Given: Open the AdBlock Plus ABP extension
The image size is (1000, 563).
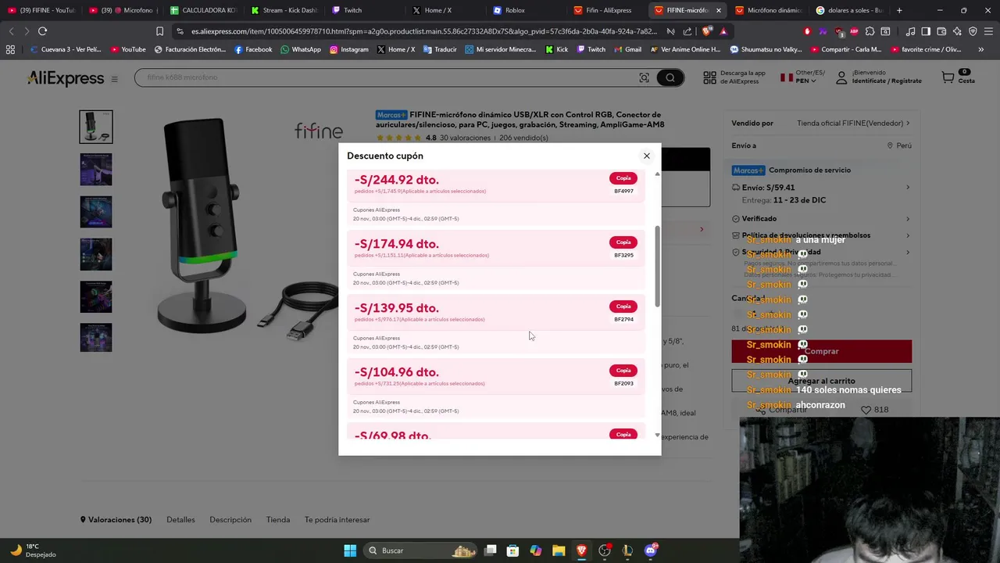Looking at the screenshot, I should pyautogui.click(x=854, y=31).
